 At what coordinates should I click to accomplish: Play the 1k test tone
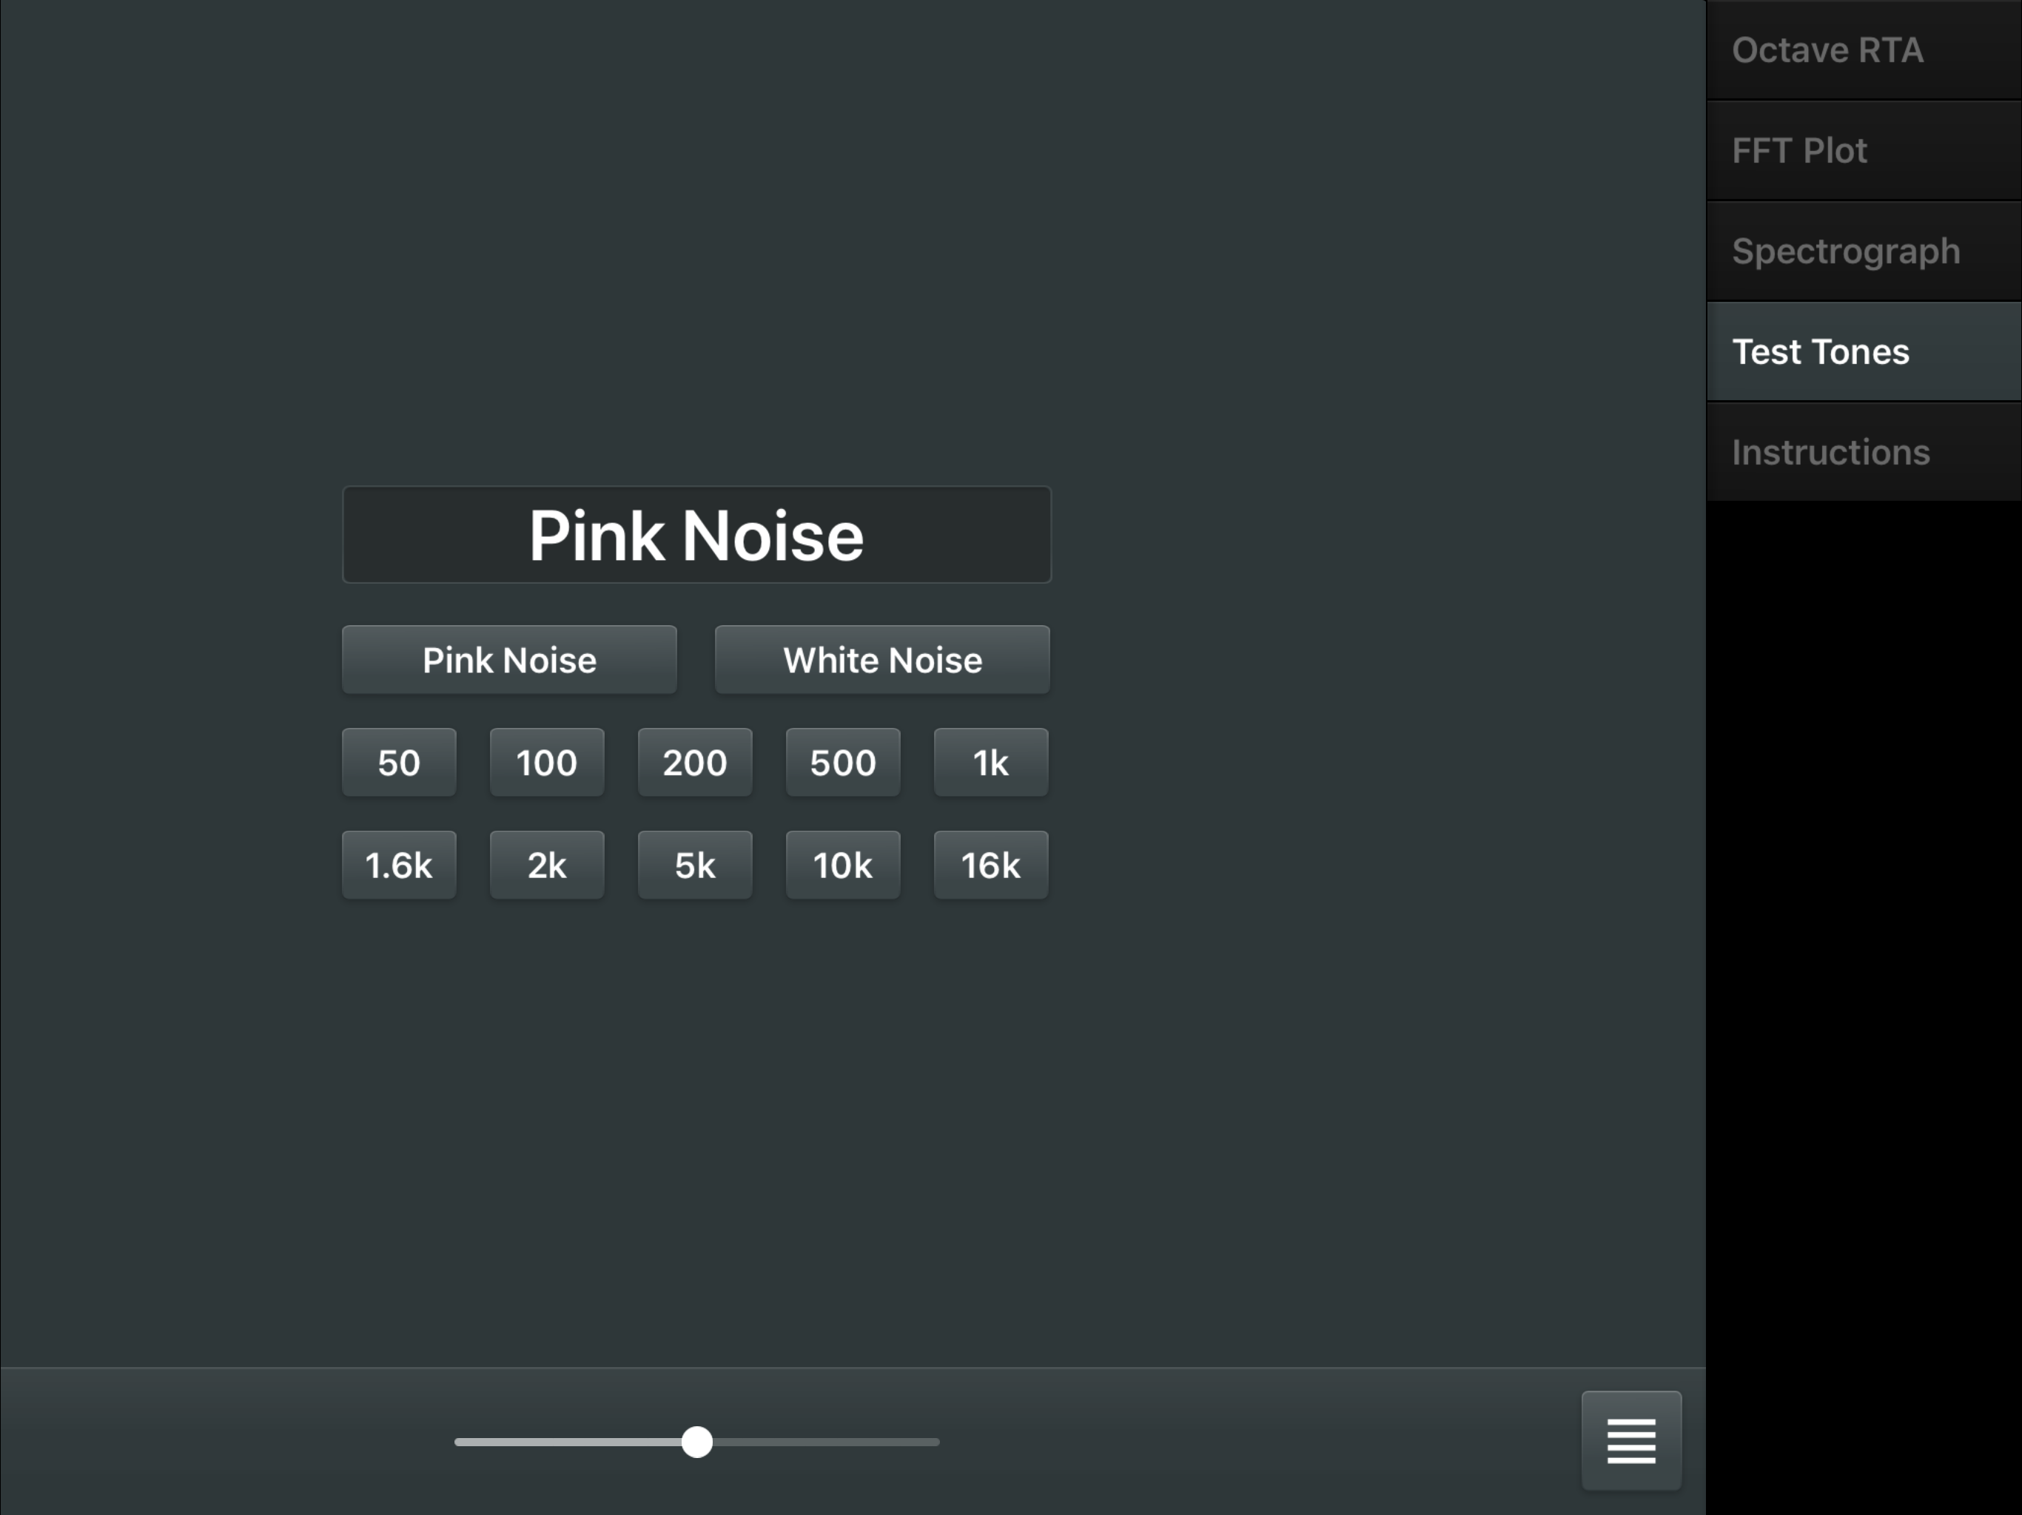point(991,762)
